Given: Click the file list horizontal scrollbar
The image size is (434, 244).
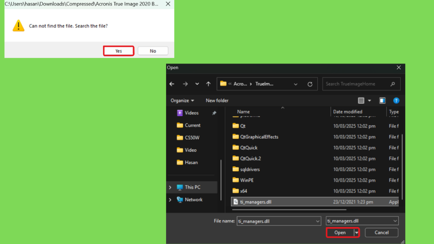Looking at the screenshot, I should (289, 210).
